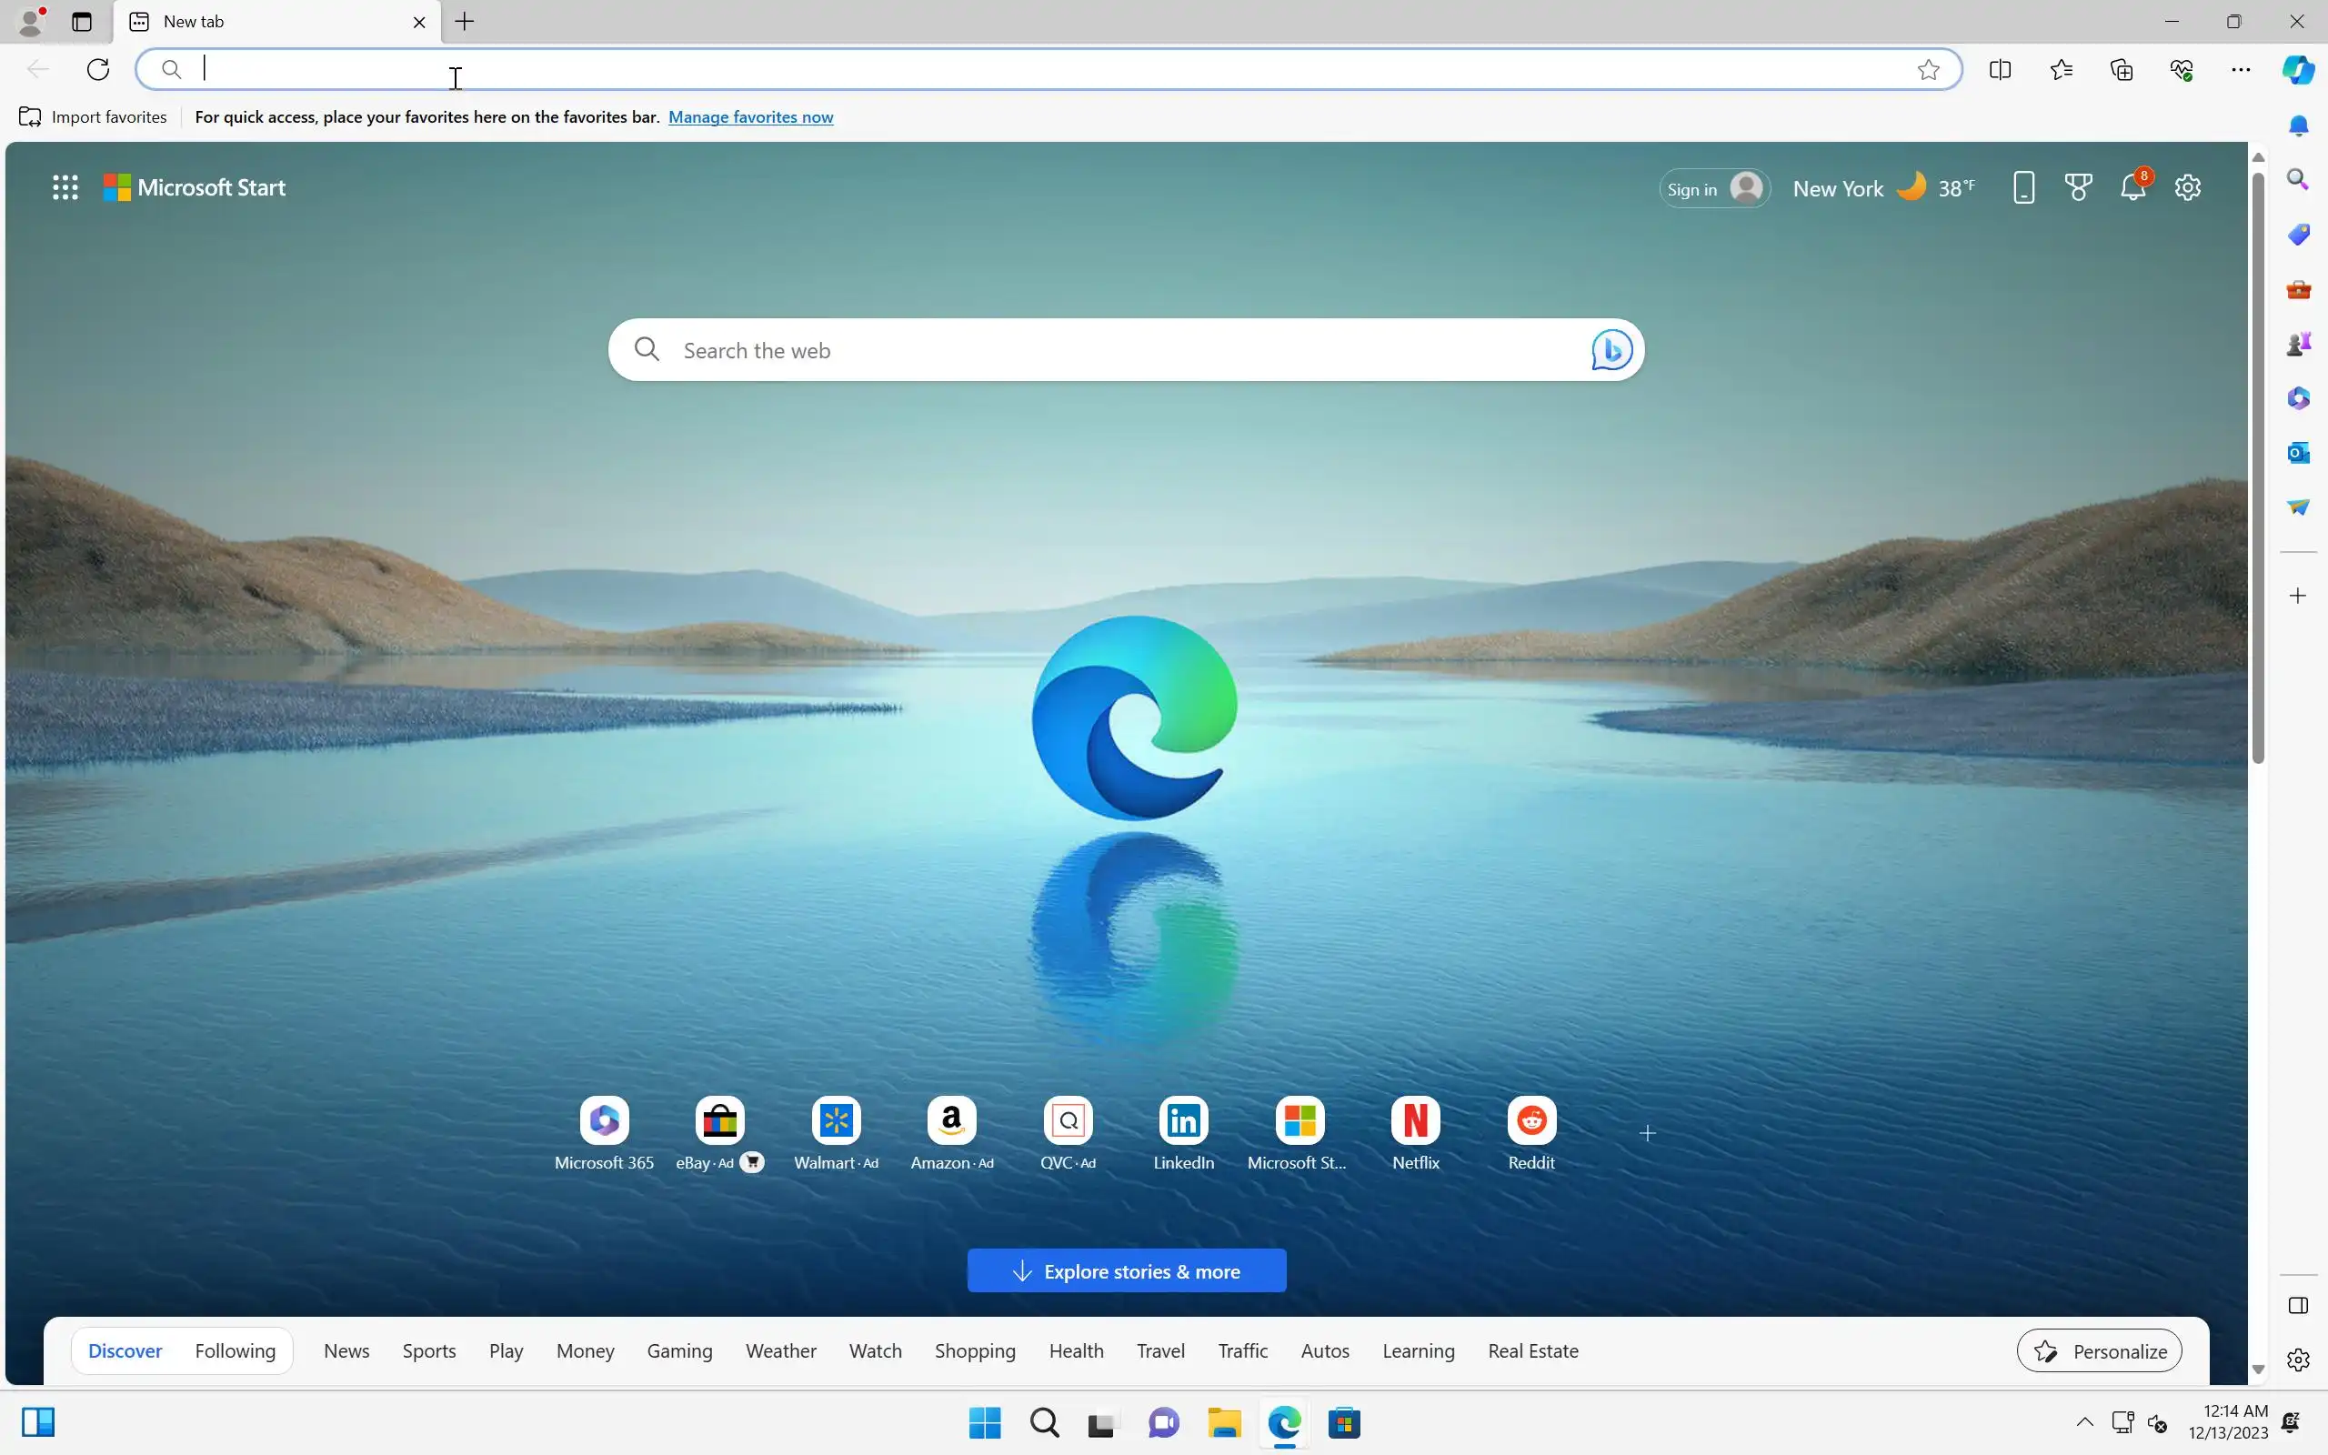
Task: Toggle the vertical tabs actions button
Action: click(x=82, y=21)
